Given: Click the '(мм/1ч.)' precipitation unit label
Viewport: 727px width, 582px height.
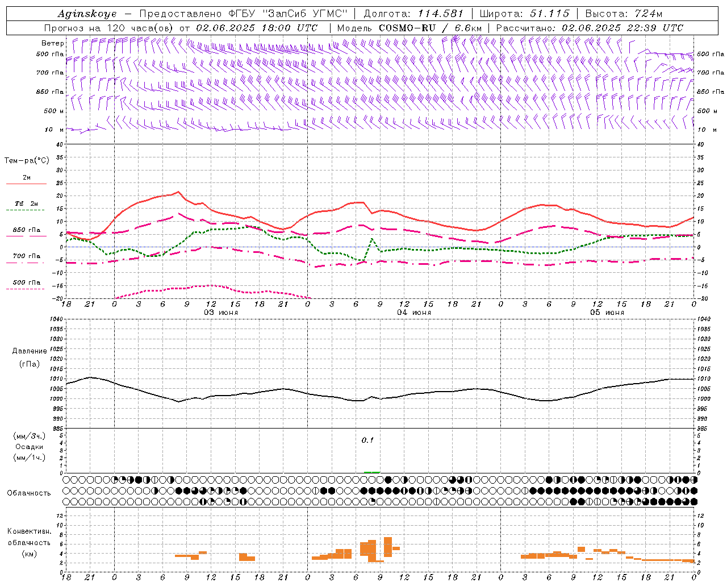Looking at the screenshot, I should pos(30,458).
